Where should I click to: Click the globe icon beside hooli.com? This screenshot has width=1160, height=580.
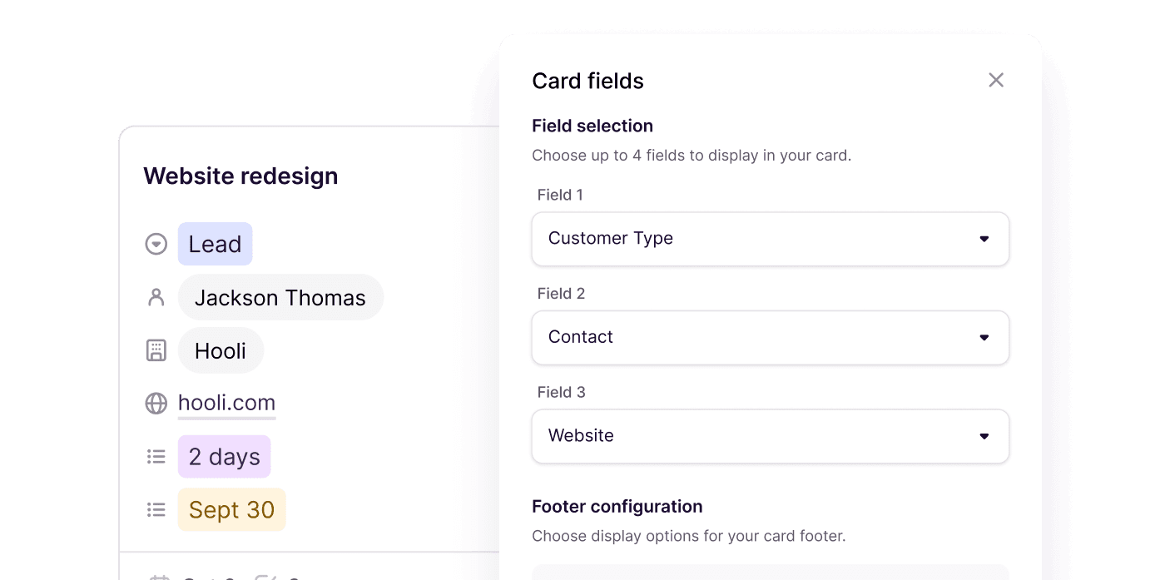156,404
